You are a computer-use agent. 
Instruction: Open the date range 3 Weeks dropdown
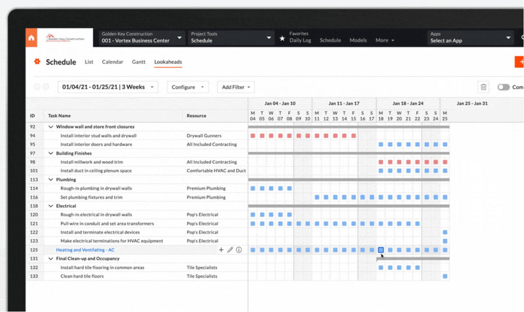pyautogui.click(x=108, y=87)
